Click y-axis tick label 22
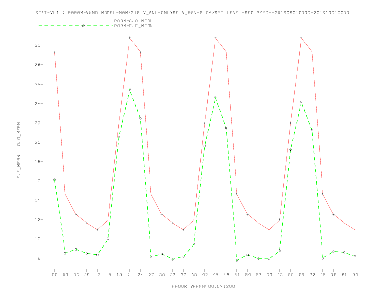Image resolution: width=387 pixels, height=299 pixels. 37,123
